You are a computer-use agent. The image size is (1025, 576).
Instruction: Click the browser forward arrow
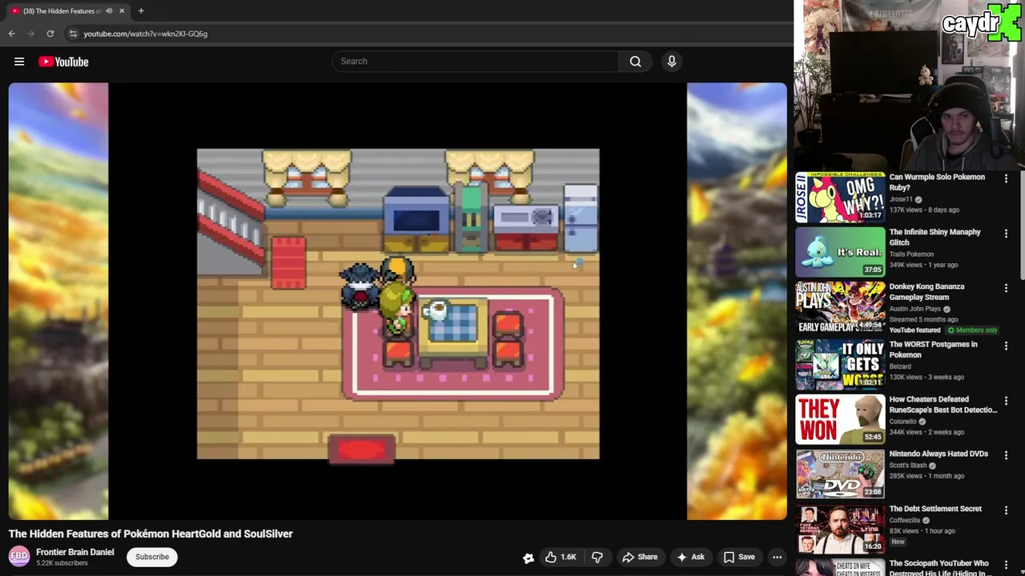30,34
